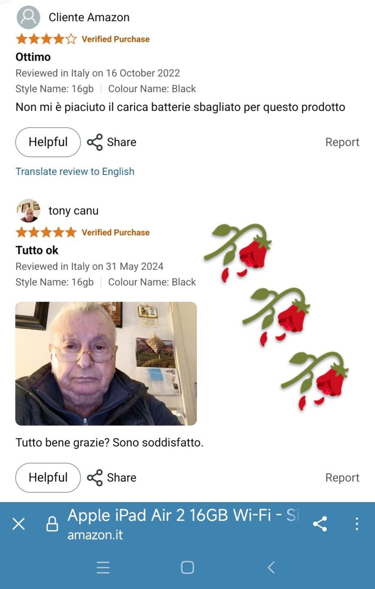The image size is (375, 589).
Task: Mark the Tutto ok review as Helpful
Action: point(48,478)
